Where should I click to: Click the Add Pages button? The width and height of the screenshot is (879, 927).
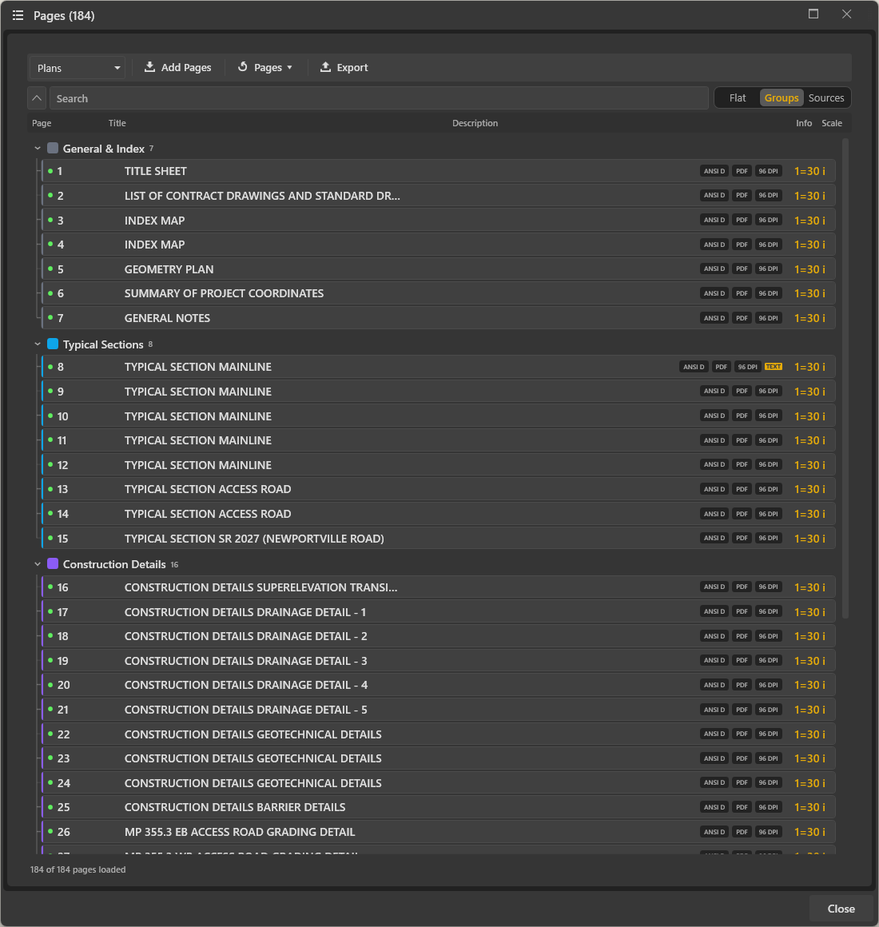tap(178, 67)
